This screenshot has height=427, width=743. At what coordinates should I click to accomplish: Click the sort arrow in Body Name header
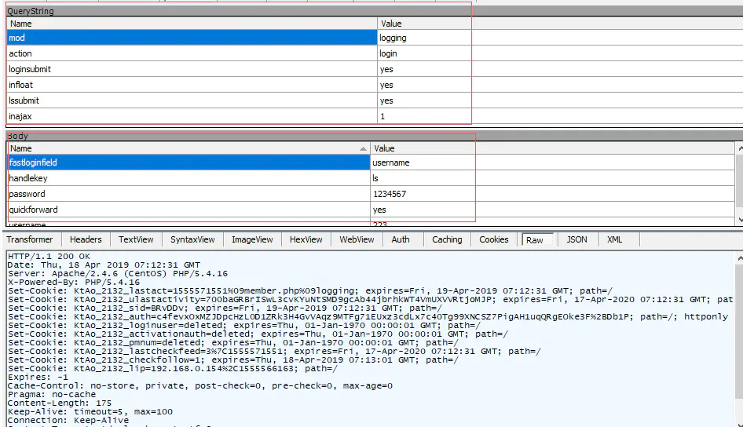click(x=363, y=148)
